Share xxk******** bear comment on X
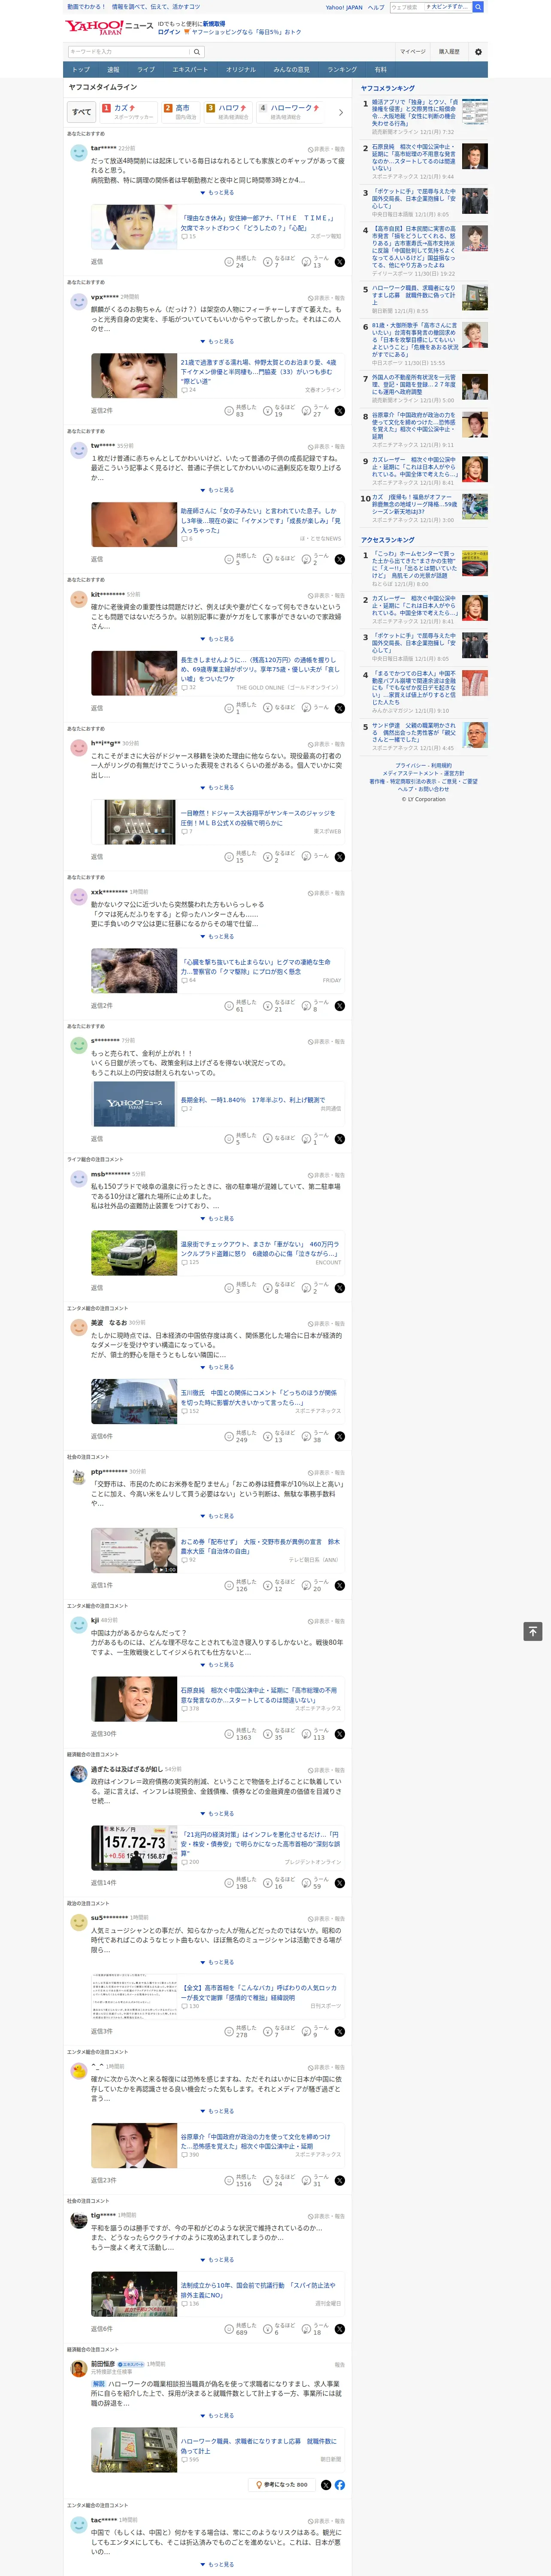The width and height of the screenshot is (551, 2576). tap(340, 1006)
